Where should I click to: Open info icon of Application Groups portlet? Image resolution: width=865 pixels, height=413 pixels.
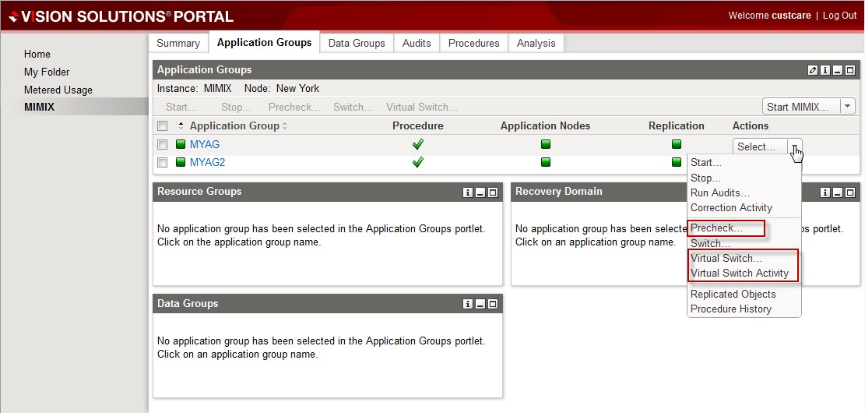[825, 70]
